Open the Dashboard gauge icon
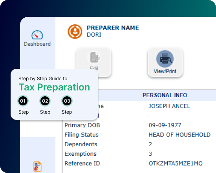 [37, 35]
